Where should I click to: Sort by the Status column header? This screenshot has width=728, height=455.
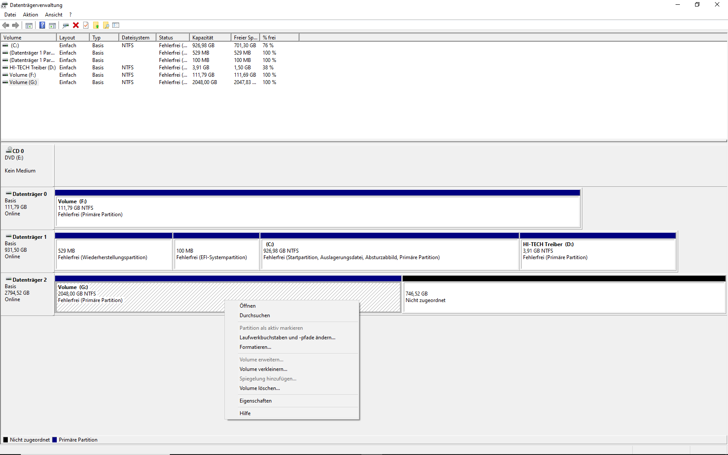pos(173,38)
